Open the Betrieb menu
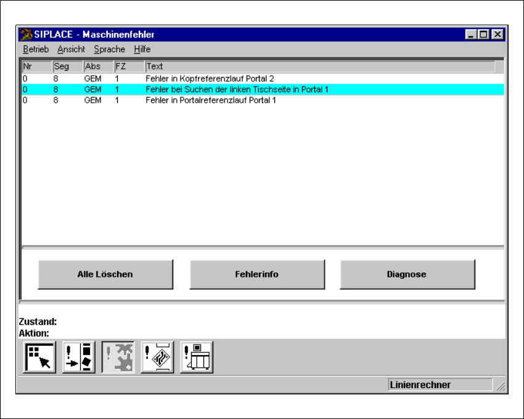The width and height of the screenshot is (524, 419). tap(36, 49)
